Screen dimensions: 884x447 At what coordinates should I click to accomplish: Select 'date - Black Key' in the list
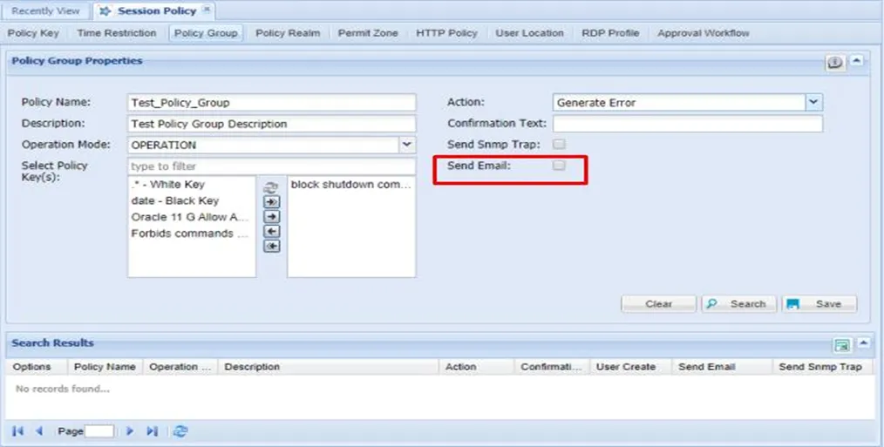pos(192,200)
